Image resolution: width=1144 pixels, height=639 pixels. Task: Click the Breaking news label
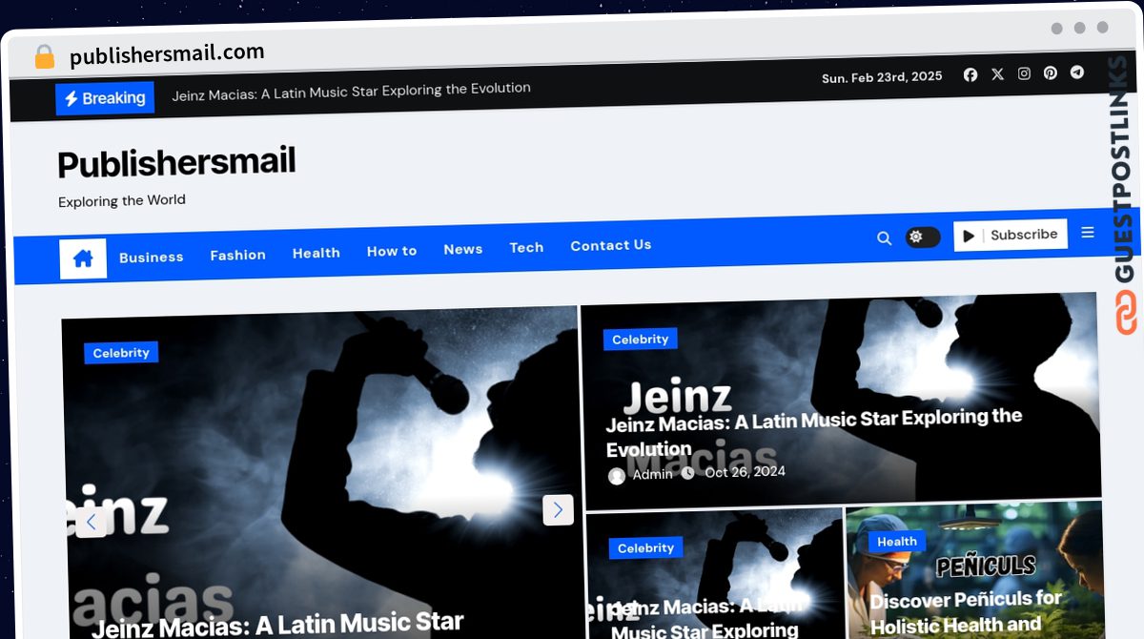coord(105,98)
